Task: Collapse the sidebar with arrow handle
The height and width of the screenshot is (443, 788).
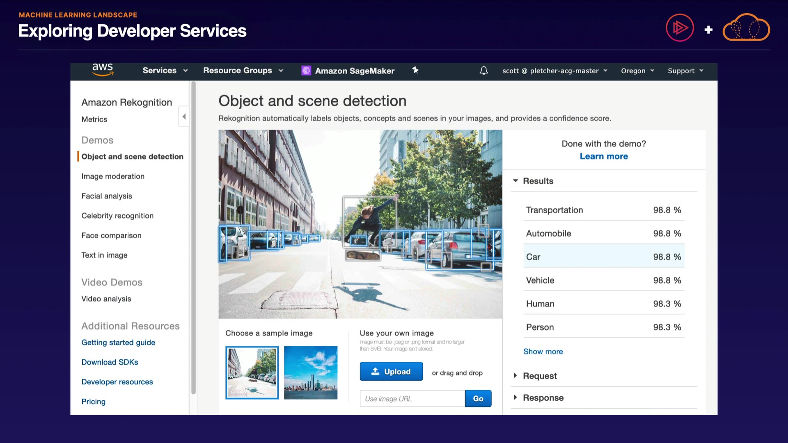Action: [x=184, y=116]
